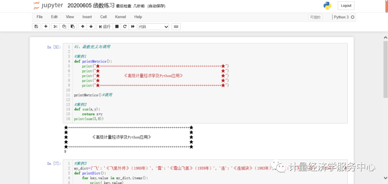
Task: Click the output value 9
Action: (65, 152)
